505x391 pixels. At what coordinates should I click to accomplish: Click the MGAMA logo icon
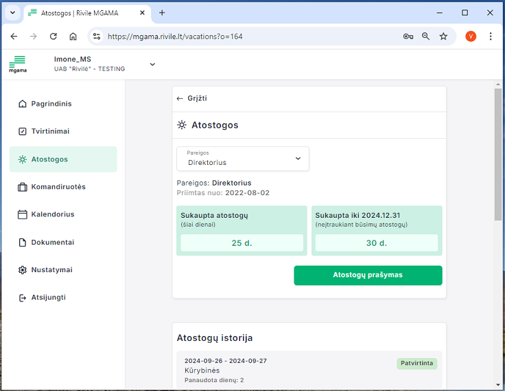point(17,64)
